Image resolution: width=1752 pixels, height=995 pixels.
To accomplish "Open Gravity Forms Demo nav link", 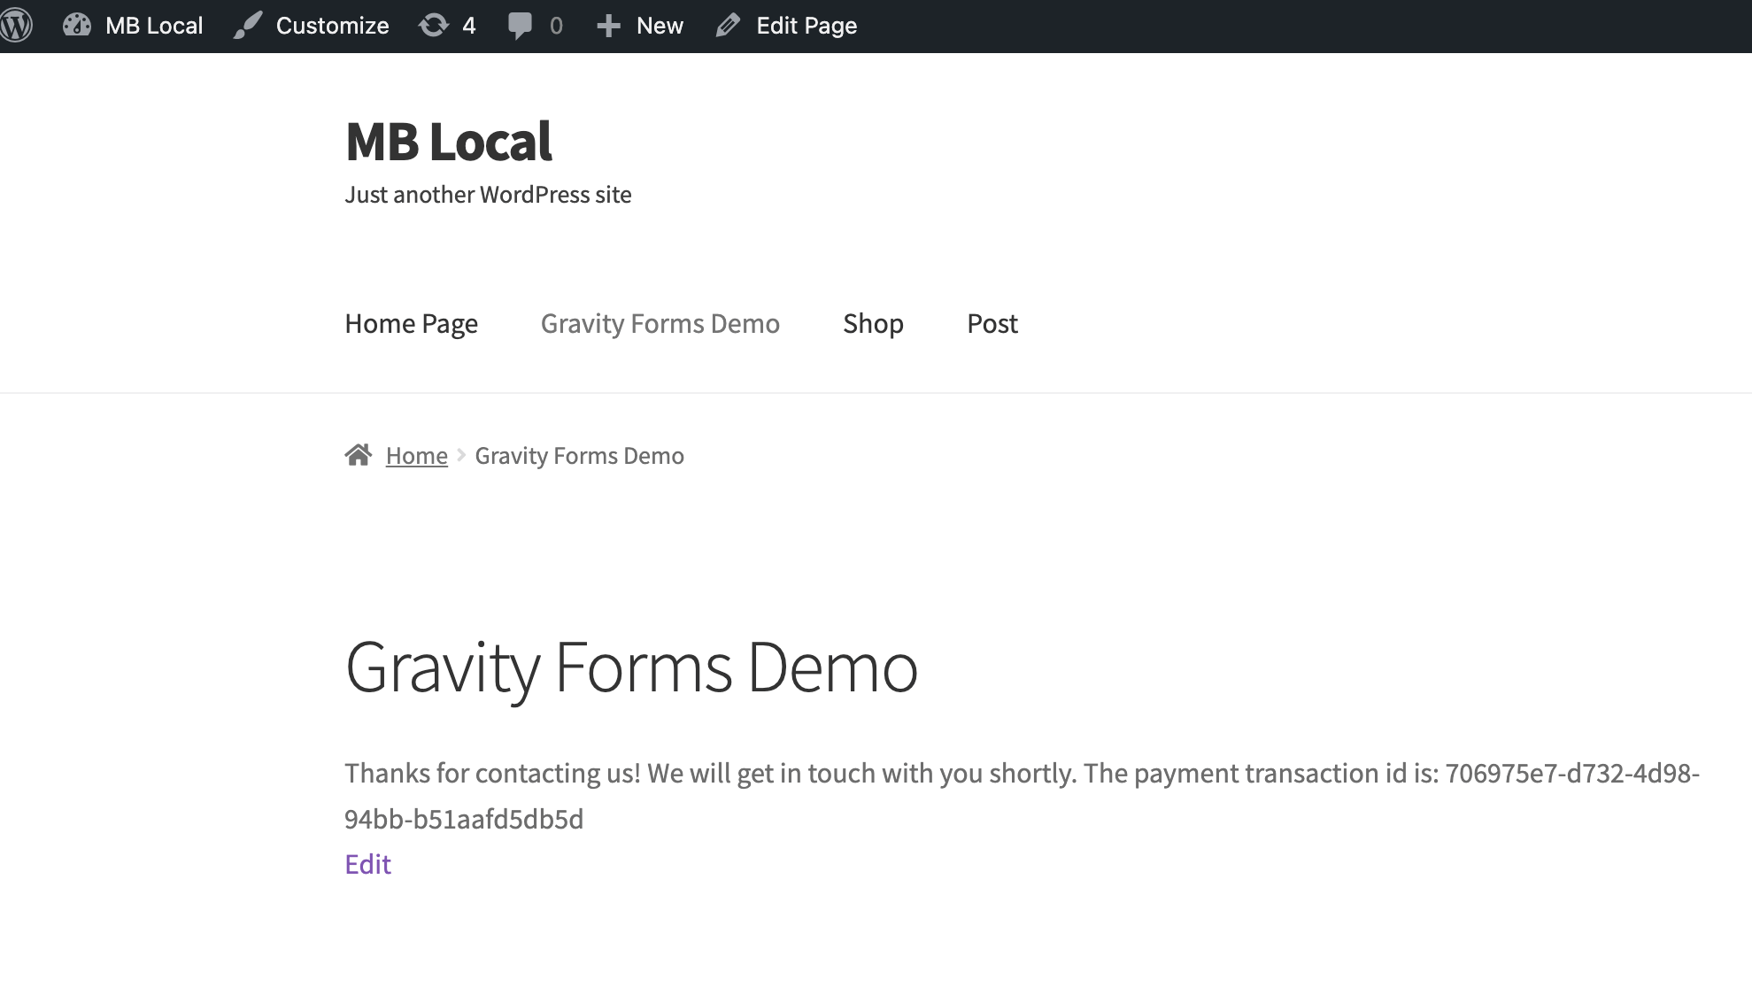I will tap(660, 324).
